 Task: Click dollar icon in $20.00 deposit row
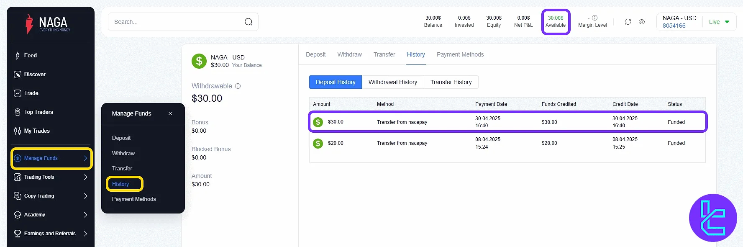click(x=318, y=144)
